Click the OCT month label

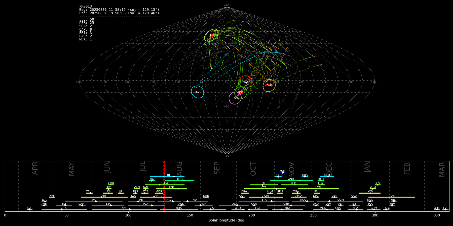point(253,169)
